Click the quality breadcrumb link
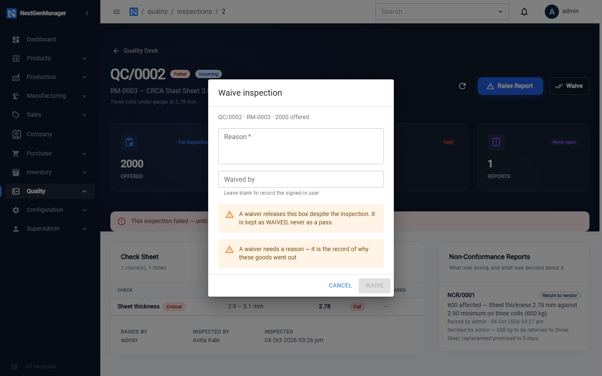 coord(158,12)
